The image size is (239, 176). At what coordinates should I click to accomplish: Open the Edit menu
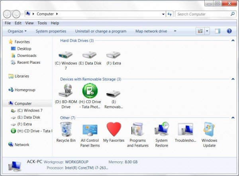pyautogui.click(x=18, y=23)
